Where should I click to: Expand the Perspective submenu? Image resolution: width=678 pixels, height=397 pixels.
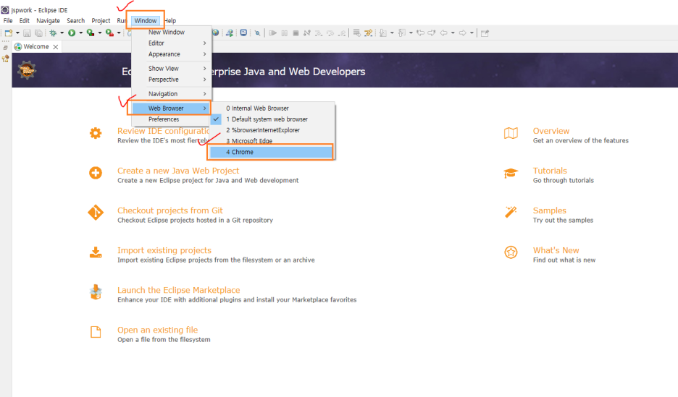[x=171, y=80]
